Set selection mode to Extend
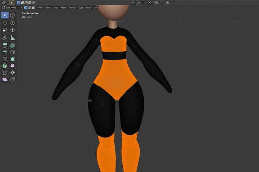The image size is (259, 172). [22, 3]
